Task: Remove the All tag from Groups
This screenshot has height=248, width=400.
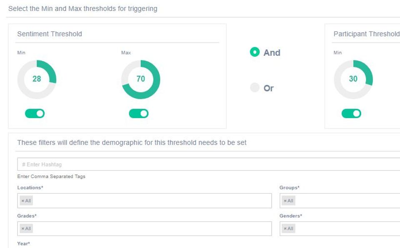Action: [x=285, y=201]
